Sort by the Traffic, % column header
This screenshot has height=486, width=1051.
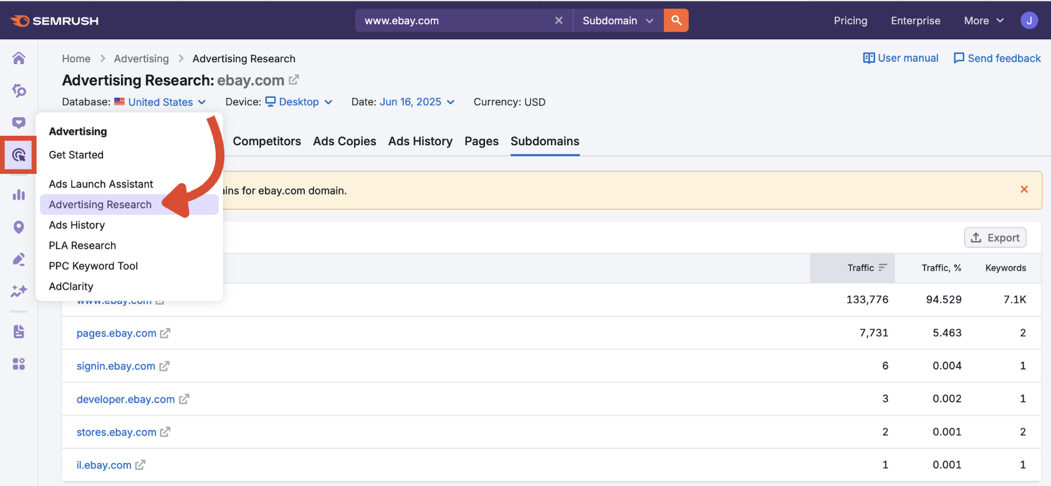coord(941,268)
